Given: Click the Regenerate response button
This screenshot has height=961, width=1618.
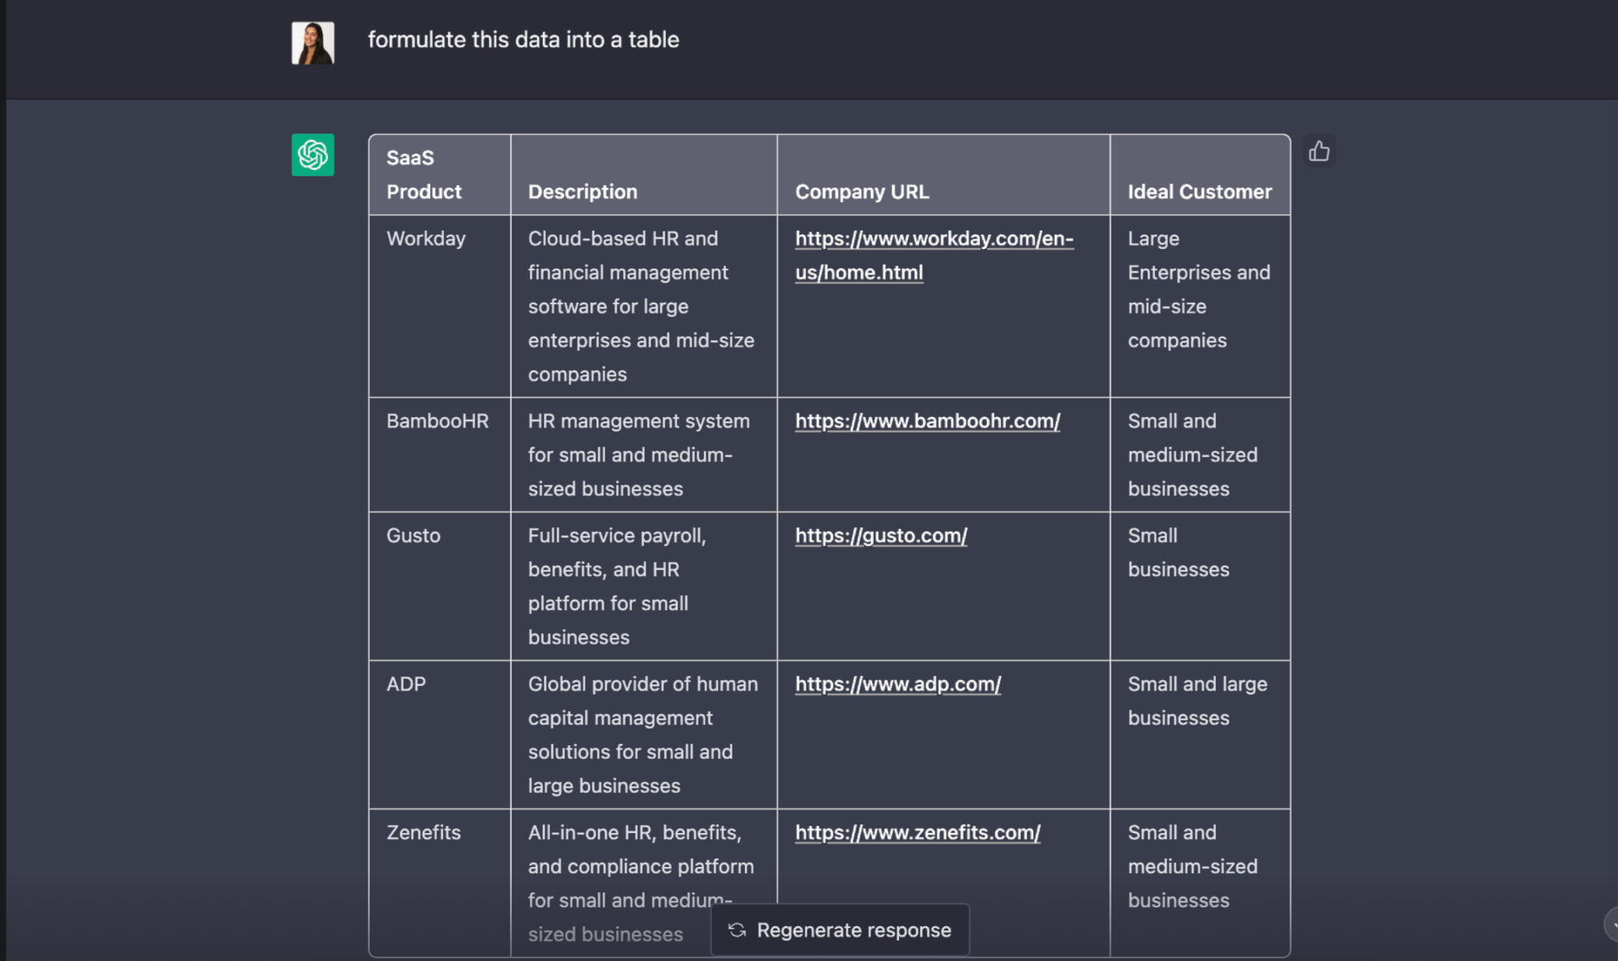Looking at the screenshot, I should click(x=839, y=930).
